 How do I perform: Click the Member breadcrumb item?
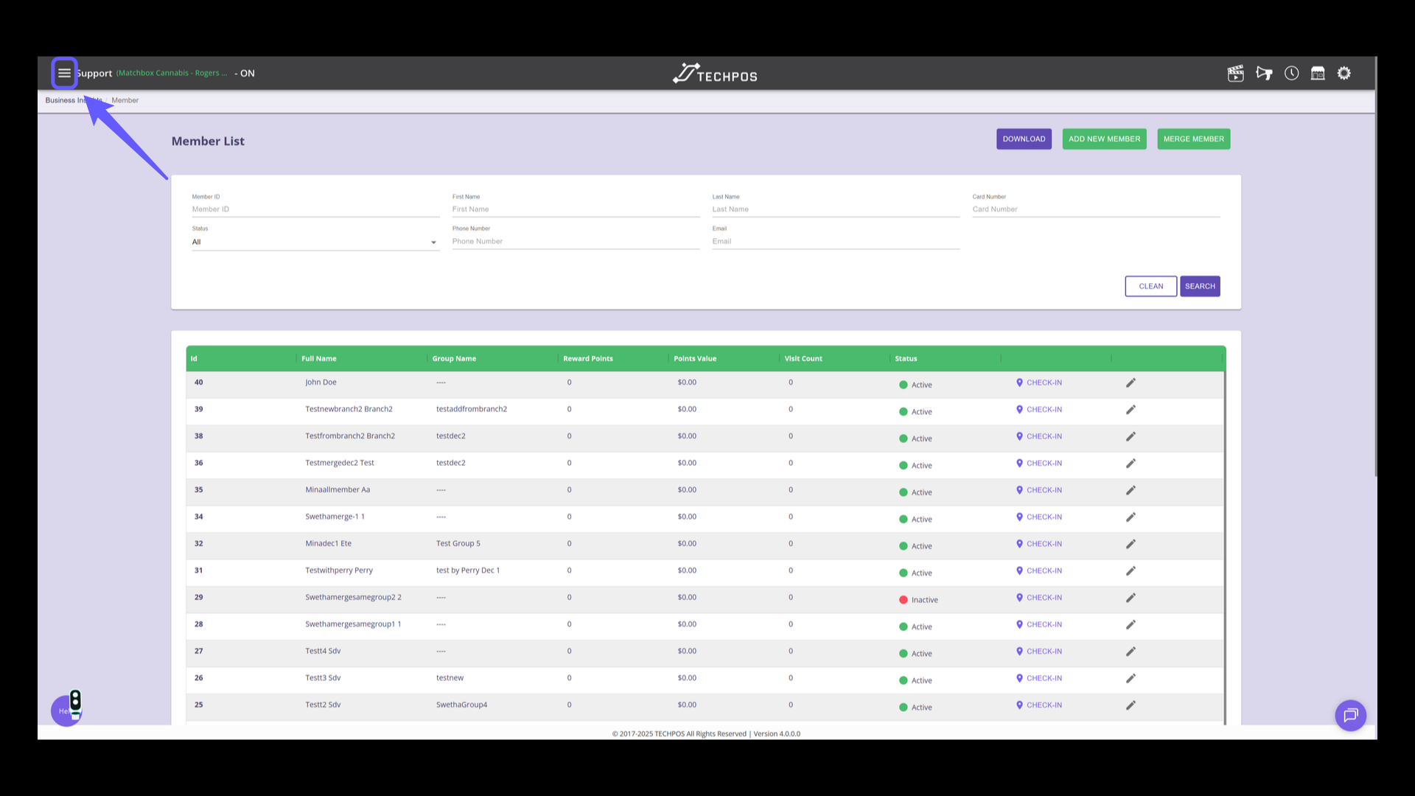pos(125,100)
